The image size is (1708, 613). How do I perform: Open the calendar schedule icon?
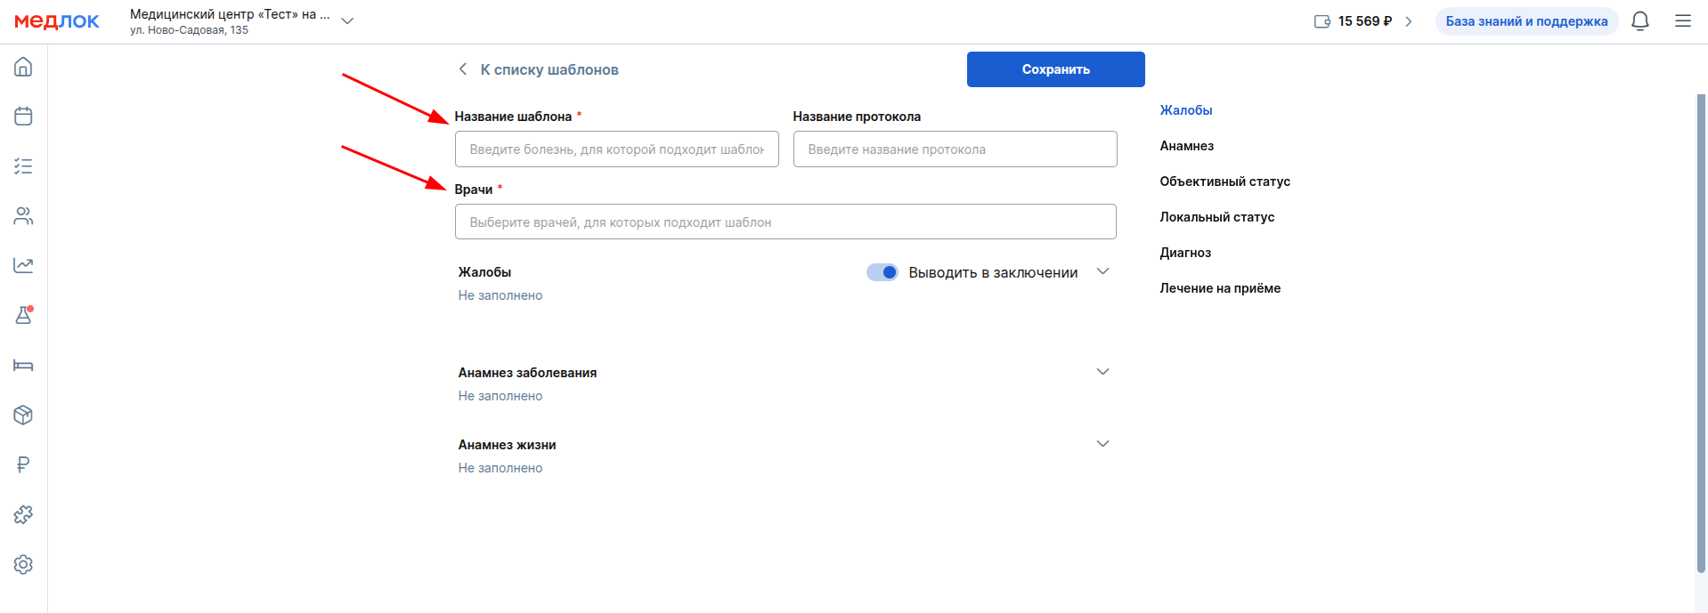point(23,117)
